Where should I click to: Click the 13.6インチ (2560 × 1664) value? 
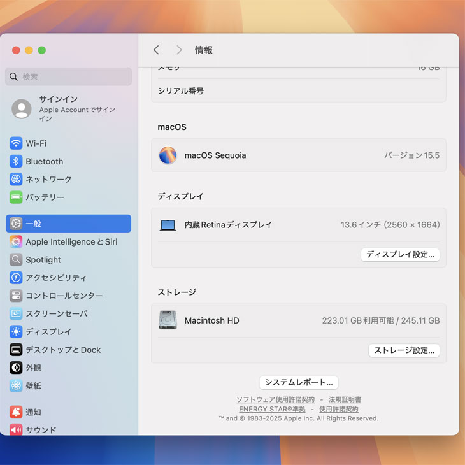click(390, 225)
